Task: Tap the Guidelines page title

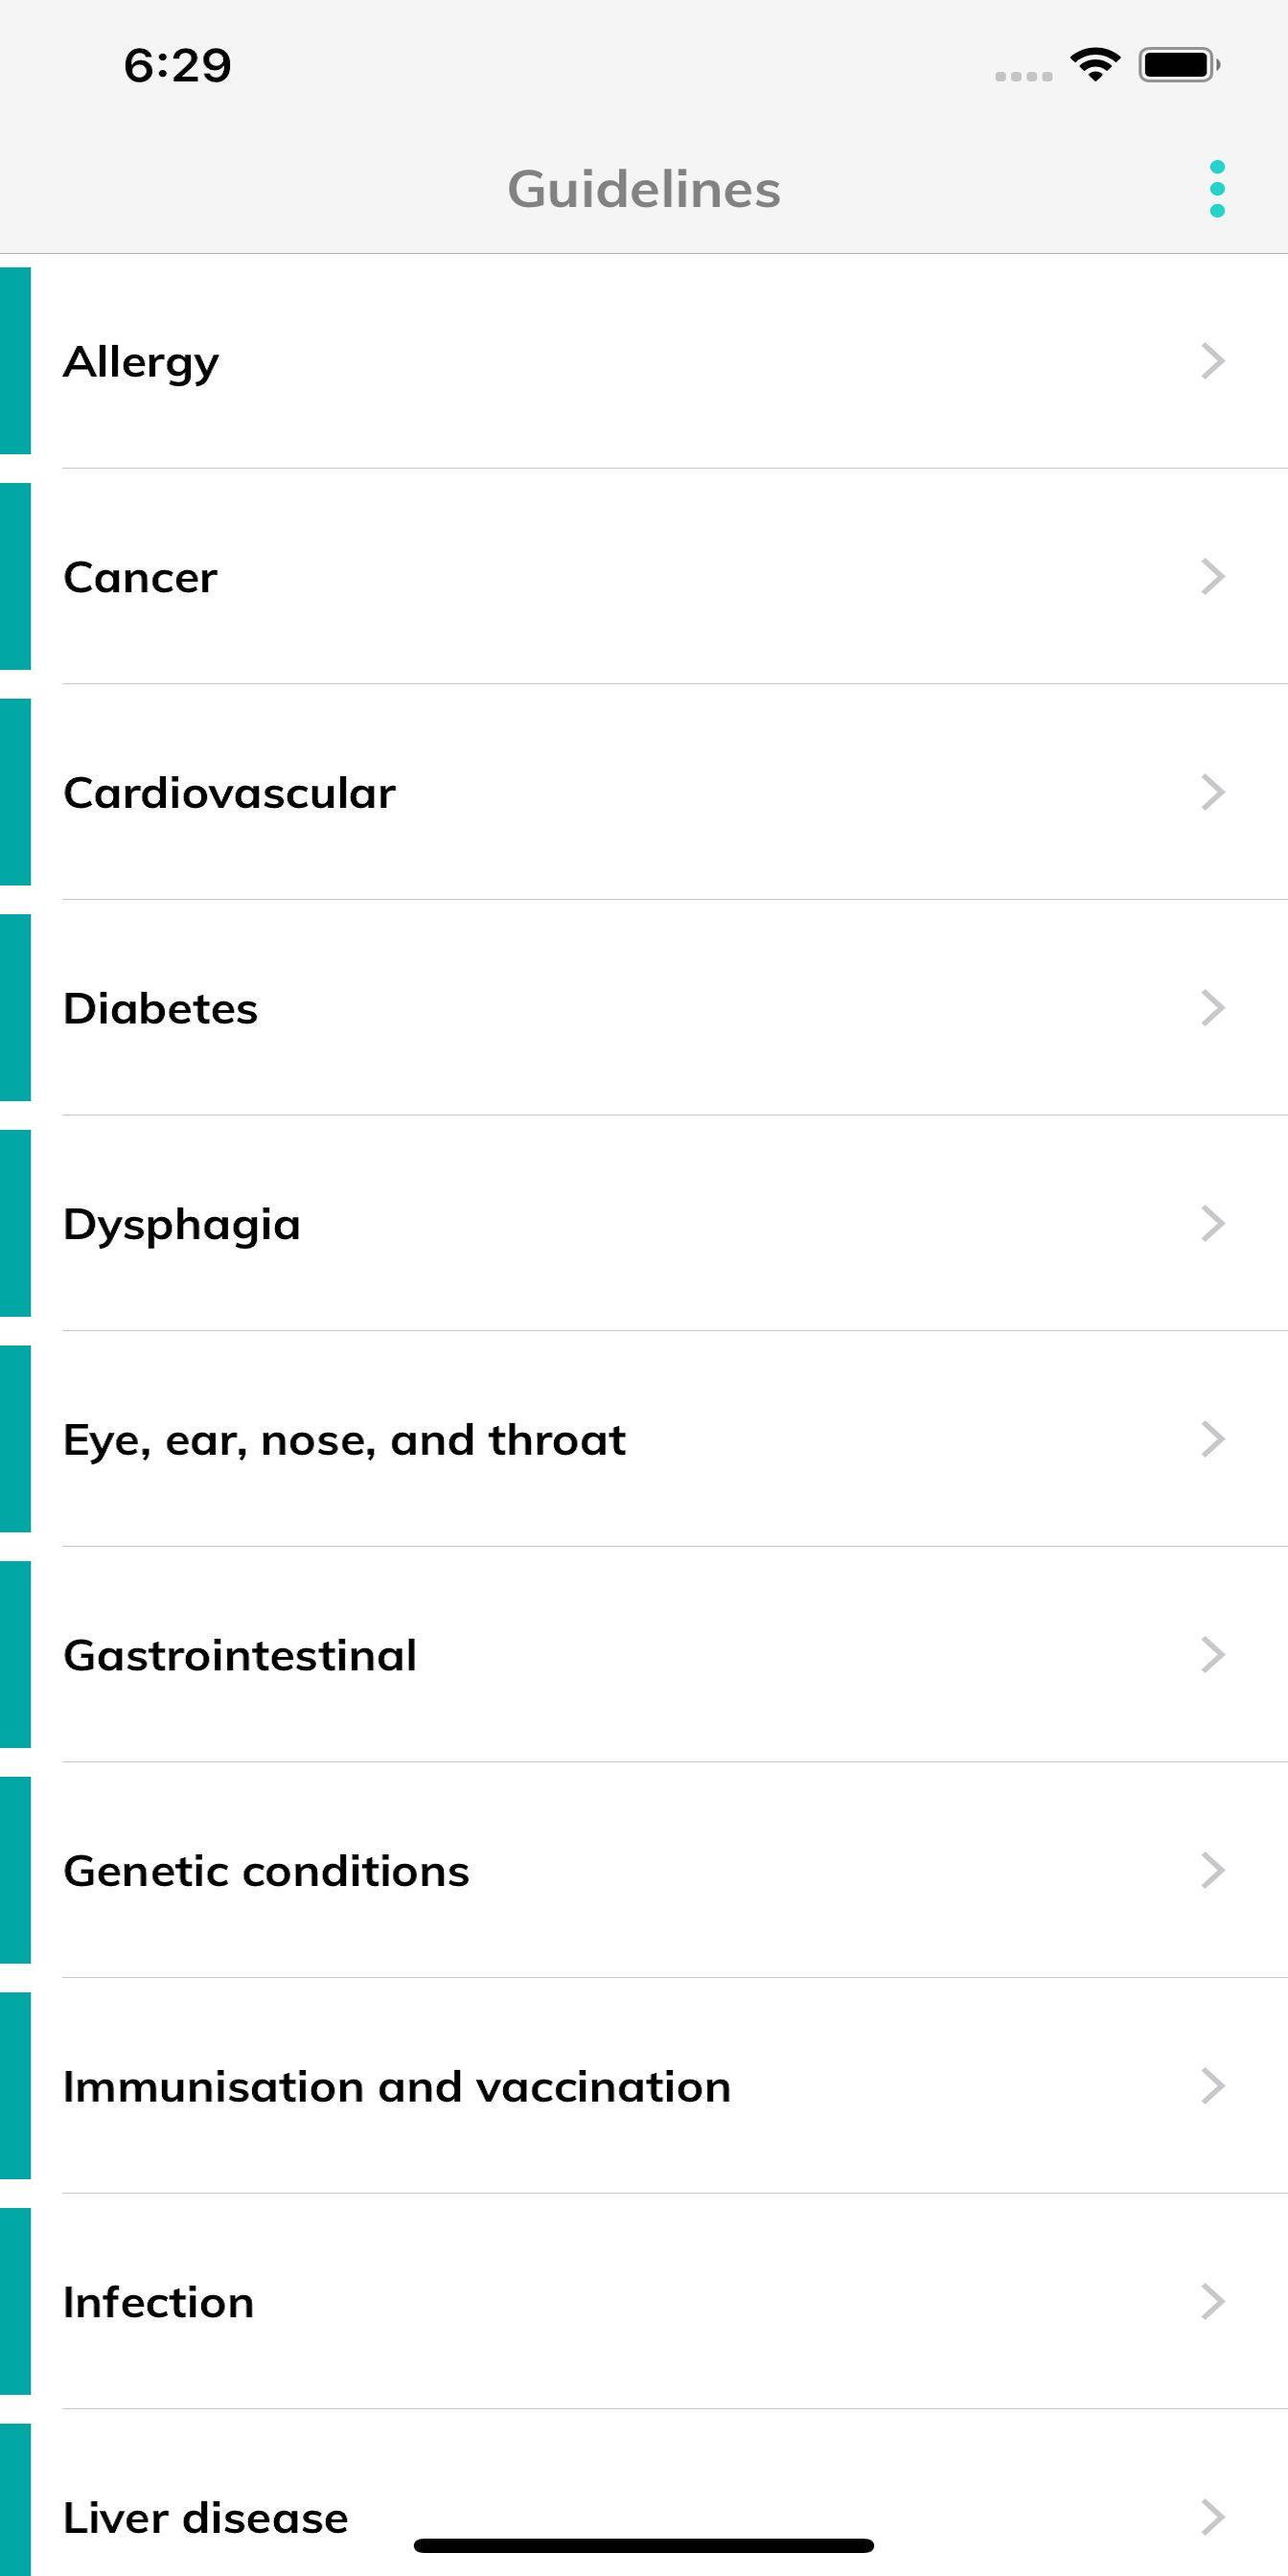Action: 644,189
